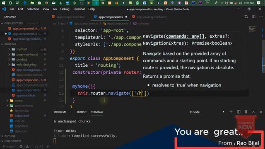The width and height of the screenshot is (265, 149).
Task: Click the unsaved dot on the app.component.ts tab
Action: tap(126, 17)
